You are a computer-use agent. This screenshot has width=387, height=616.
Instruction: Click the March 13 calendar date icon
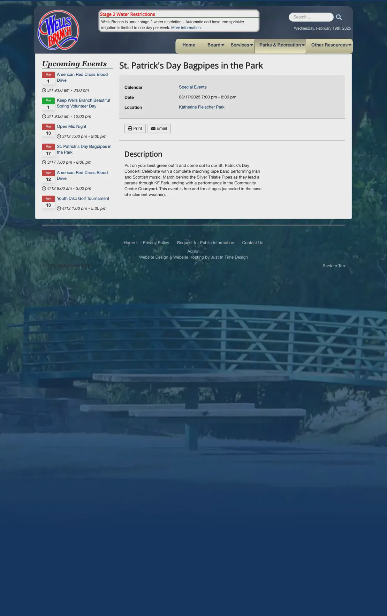[48, 130]
